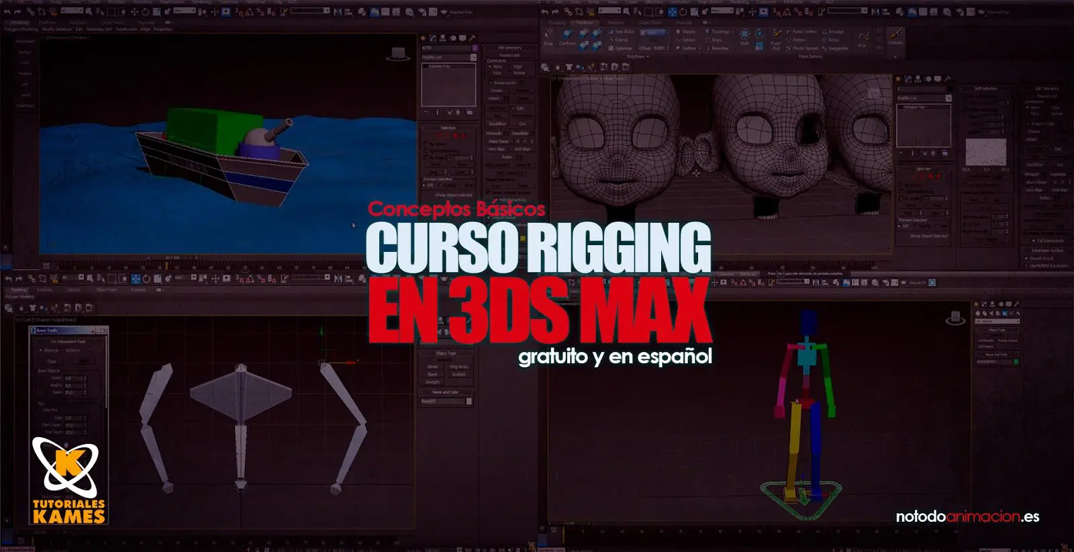
Task: Select the Move tool in heads window toolbar
Action: pyautogui.click(x=672, y=12)
